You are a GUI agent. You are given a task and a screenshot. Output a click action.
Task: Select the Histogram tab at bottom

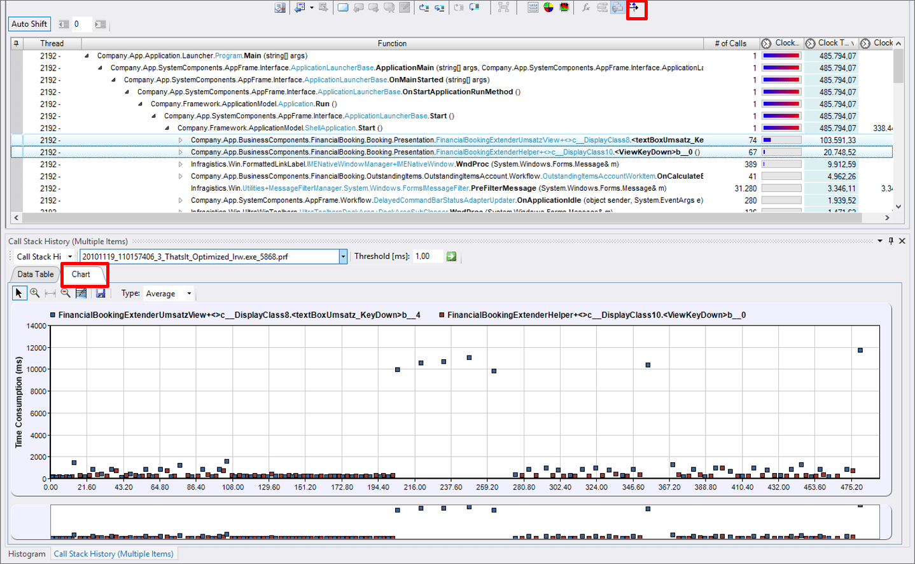coord(25,553)
